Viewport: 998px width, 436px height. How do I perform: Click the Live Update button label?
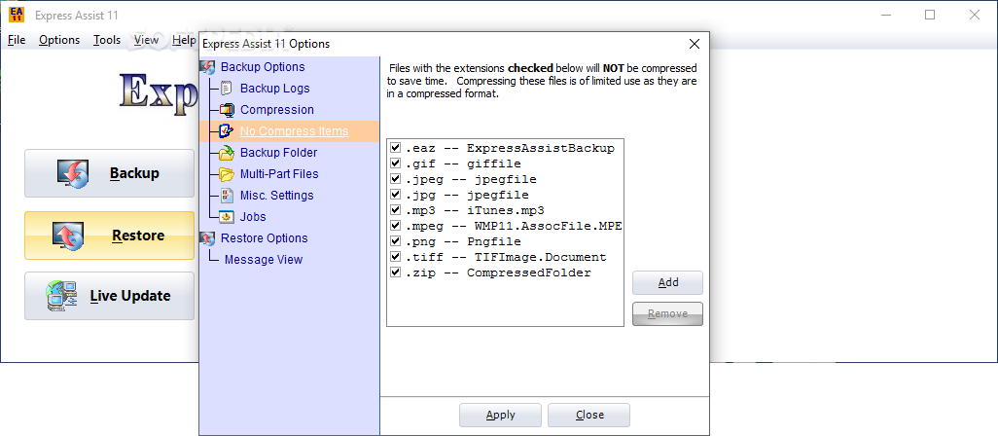(x=130, y=296)
